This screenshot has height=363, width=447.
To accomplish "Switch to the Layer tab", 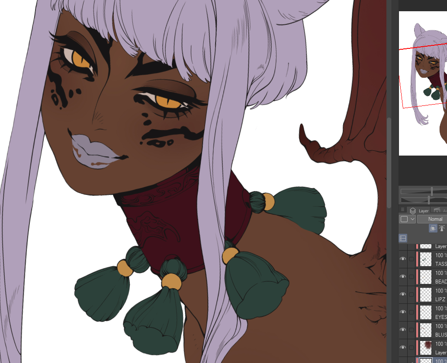I will tap(420, 211).
